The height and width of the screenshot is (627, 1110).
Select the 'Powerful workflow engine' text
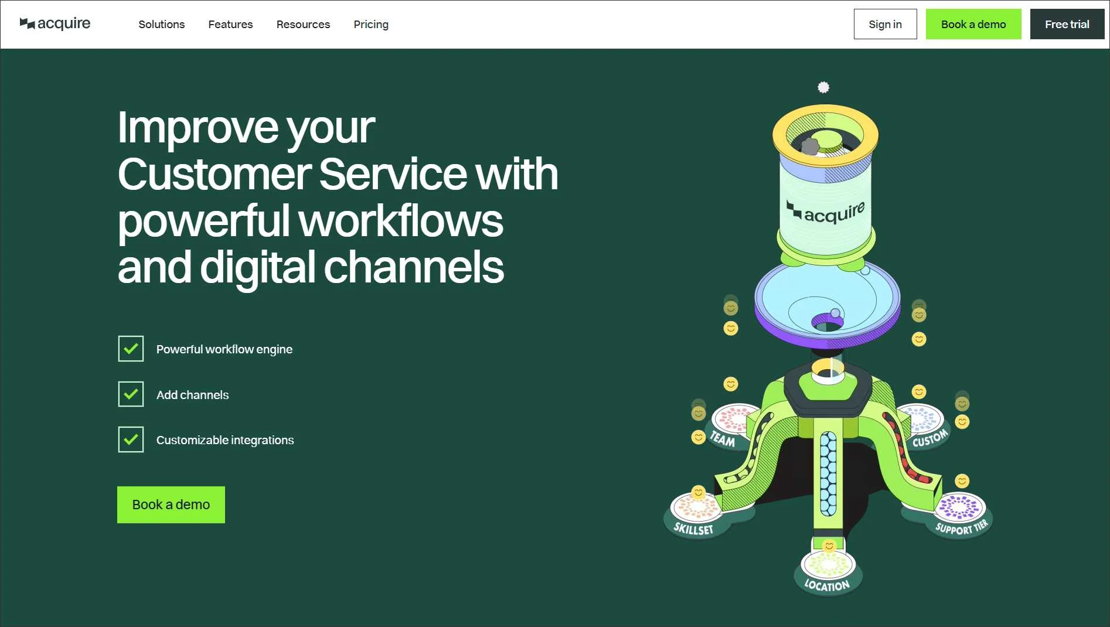pyautogui.click(x=224, y=349)
